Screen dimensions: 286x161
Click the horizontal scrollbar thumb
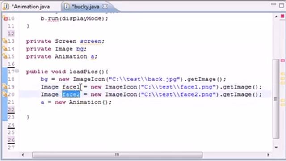coord(117,155)
